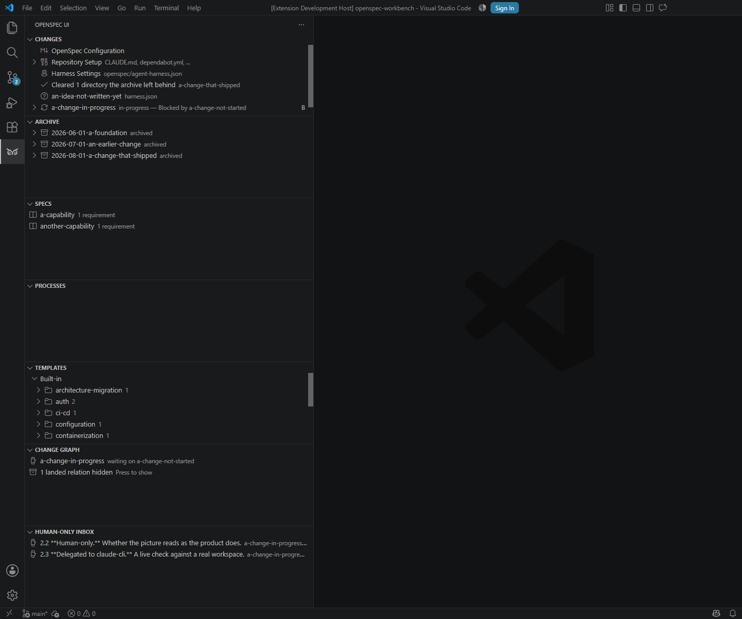Open the View menu

click(102, 8)
